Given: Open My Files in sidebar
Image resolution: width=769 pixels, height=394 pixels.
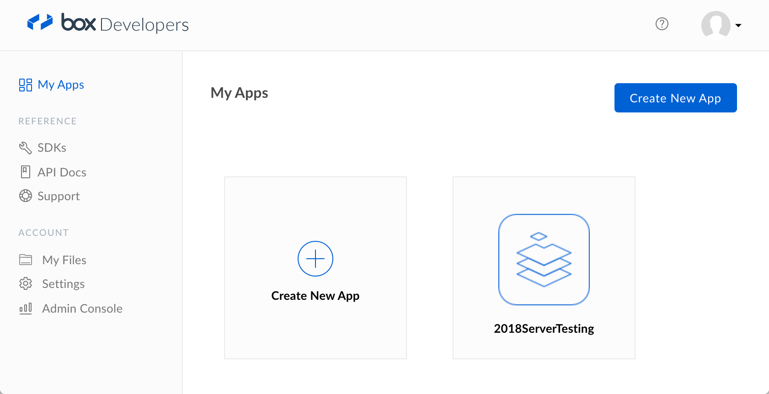Looking at the screenshot, I should pos(64,260).
